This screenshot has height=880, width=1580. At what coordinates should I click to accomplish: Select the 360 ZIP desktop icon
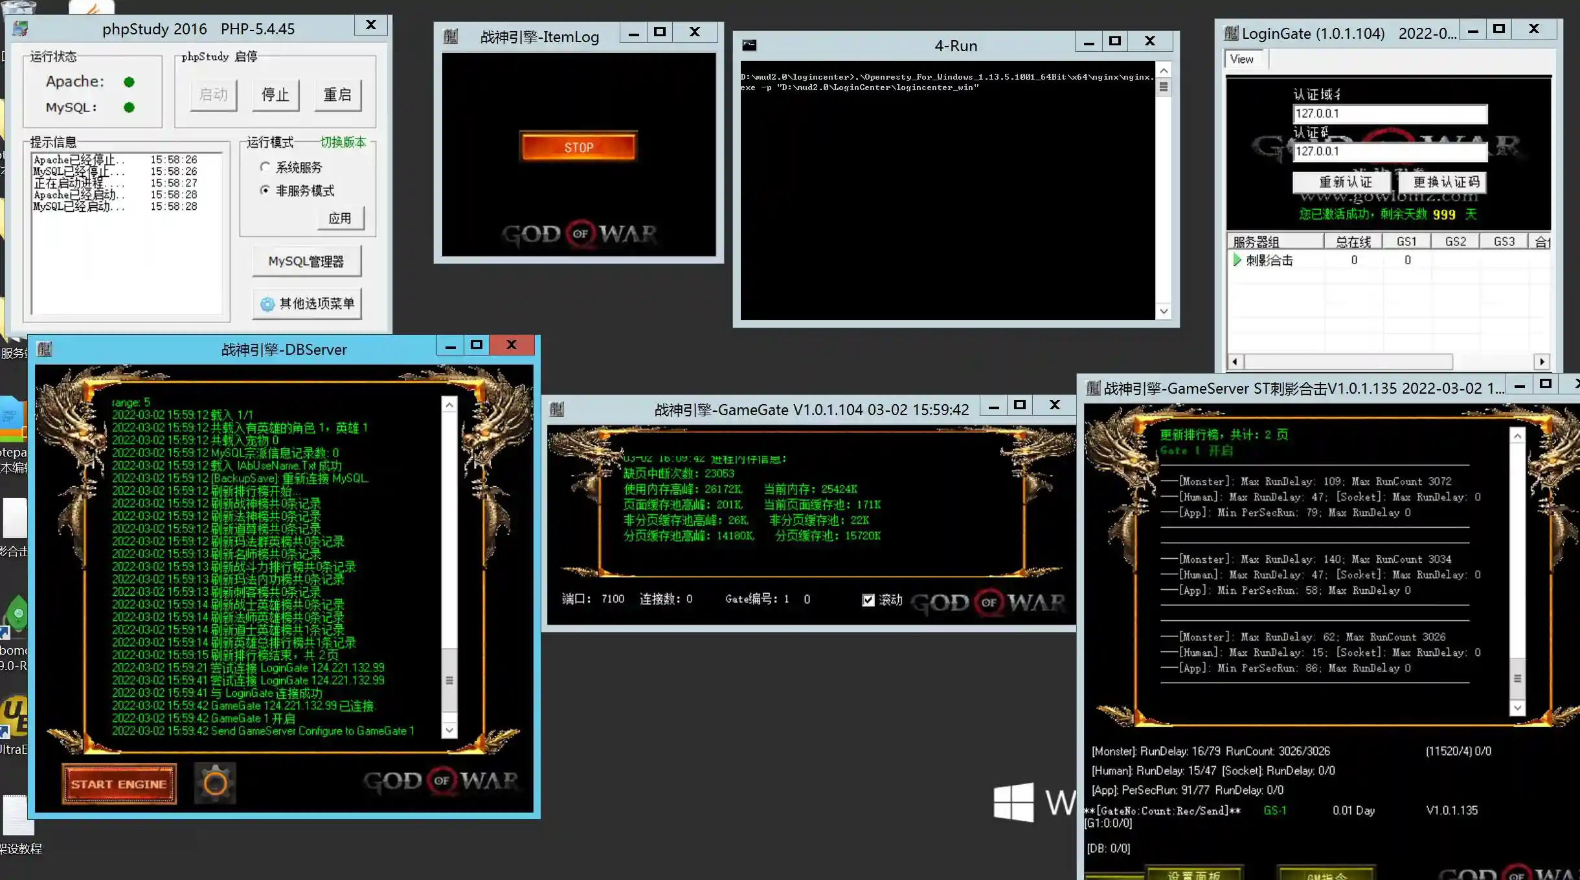click(x=13, y=418)
